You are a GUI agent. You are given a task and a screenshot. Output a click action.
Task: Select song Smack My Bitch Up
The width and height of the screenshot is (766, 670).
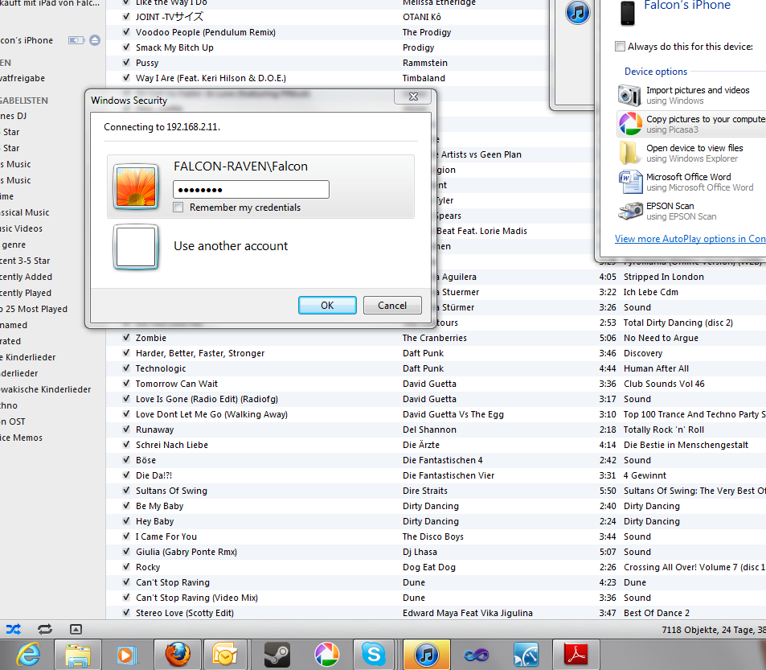(x=174, y=47)
